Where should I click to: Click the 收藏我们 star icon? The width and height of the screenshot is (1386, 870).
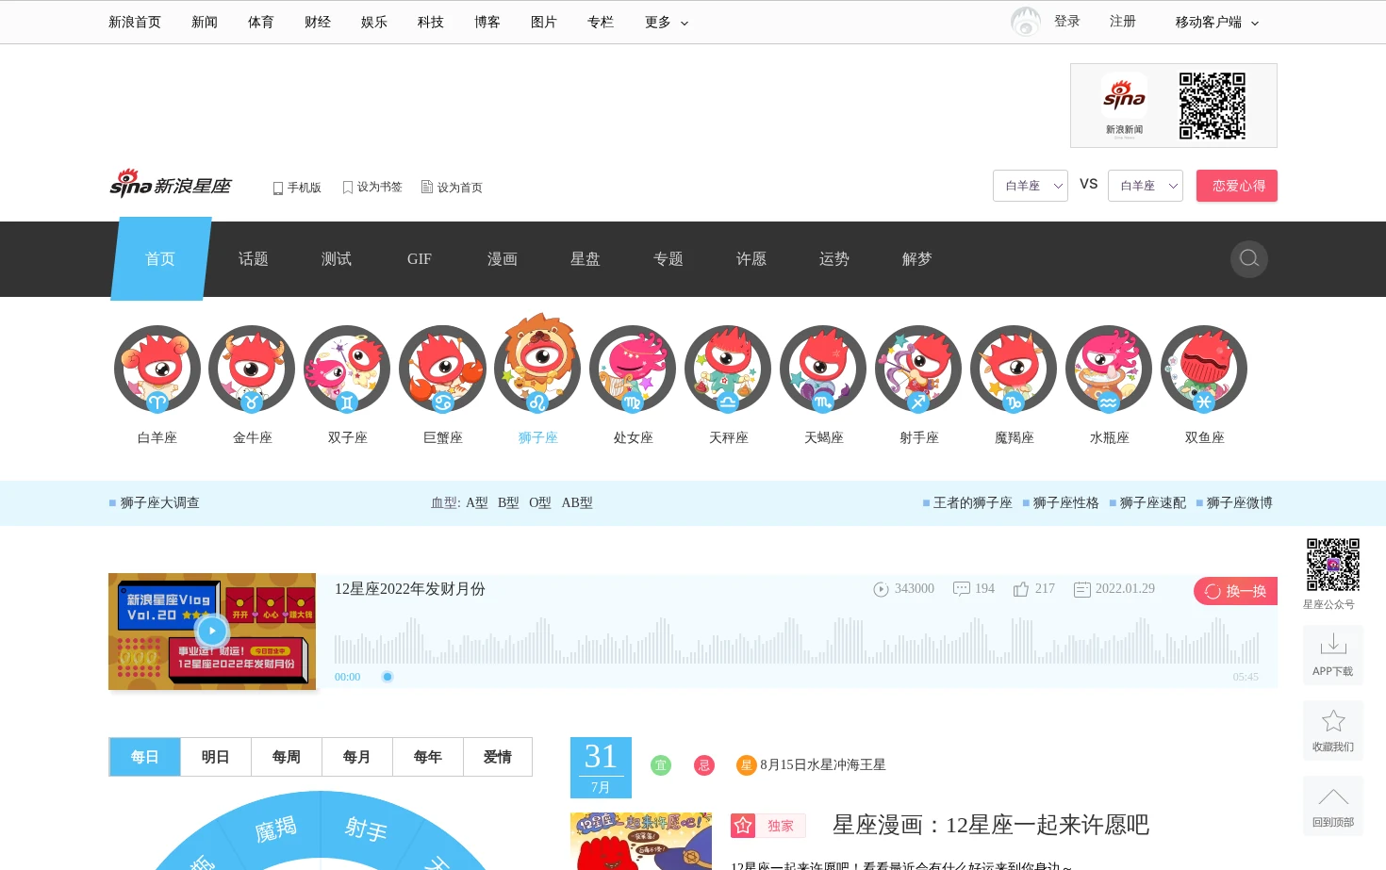tap(1333, 730)
